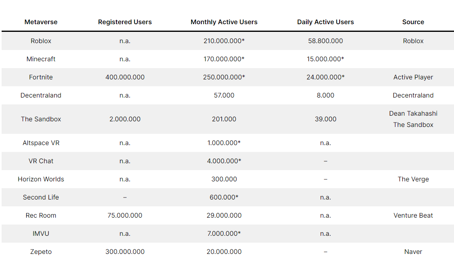
Task: Select Rec Room monthly value 29.000.000
Action: tap(224, 216)
